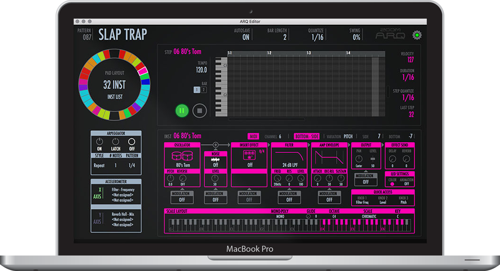This screenshot has width=500, height=271.
Task: Open the Effect Send section header
Action: [400, 145]
